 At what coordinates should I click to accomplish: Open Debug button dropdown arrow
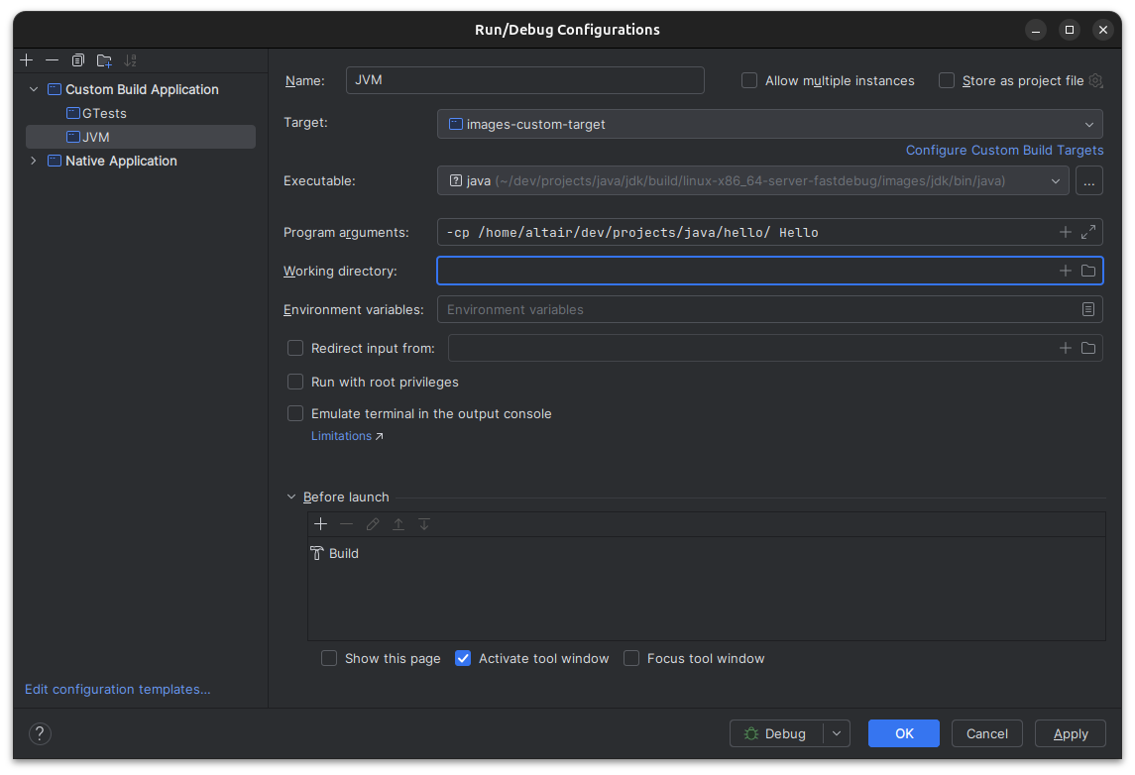coord(837,733)
